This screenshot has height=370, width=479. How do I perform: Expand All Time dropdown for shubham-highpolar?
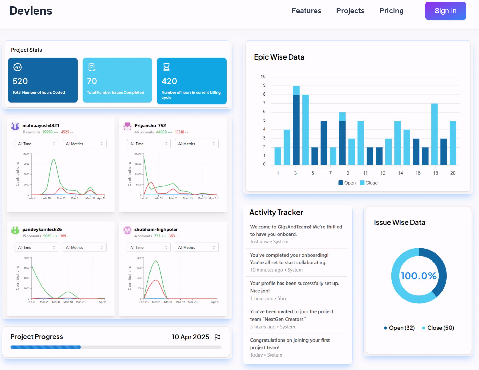[x=149, y=247]
